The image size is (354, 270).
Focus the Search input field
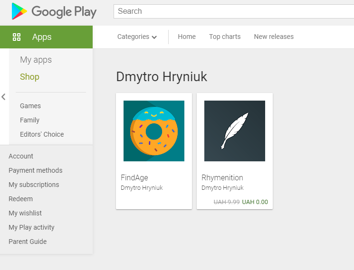point(234,11)
